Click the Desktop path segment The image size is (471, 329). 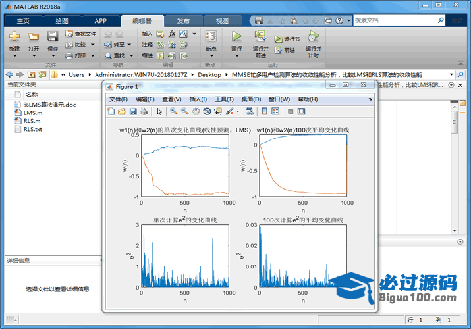[x=209, y=74]
